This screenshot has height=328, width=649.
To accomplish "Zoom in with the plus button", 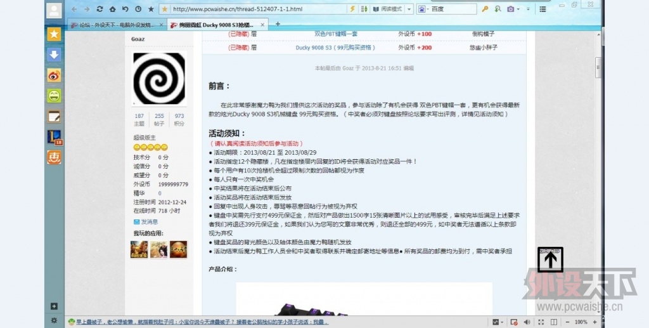I will pyautogui.click(x=594, y=322).
